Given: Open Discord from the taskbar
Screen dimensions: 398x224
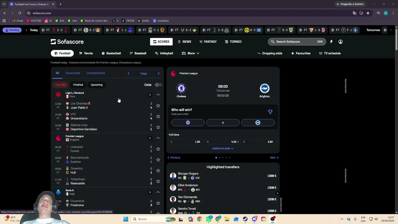Looking at the screenshot, I should tap(254, 219).
